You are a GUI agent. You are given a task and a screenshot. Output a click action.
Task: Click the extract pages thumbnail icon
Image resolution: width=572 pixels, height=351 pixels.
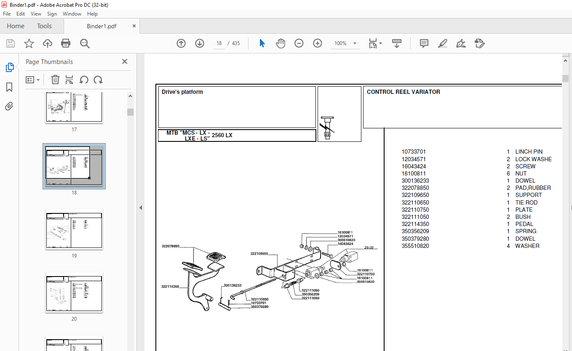(69, 80)
